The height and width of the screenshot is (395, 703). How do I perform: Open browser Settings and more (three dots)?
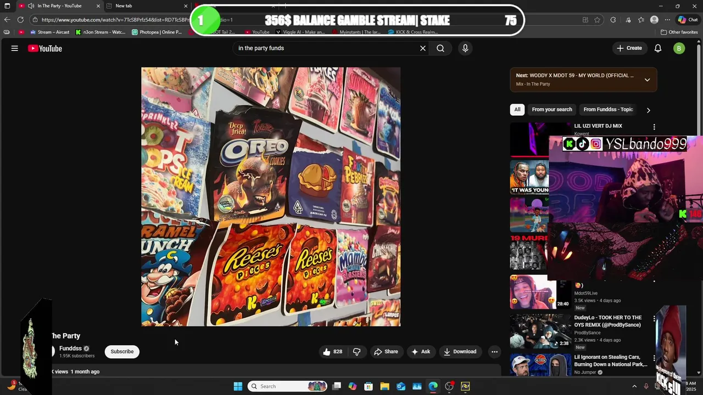tap(667, 20)
